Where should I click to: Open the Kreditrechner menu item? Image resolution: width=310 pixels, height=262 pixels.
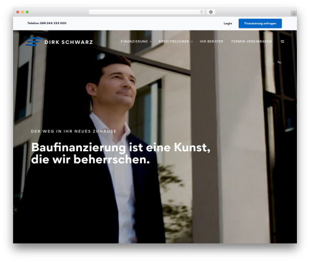click(174, 41)
